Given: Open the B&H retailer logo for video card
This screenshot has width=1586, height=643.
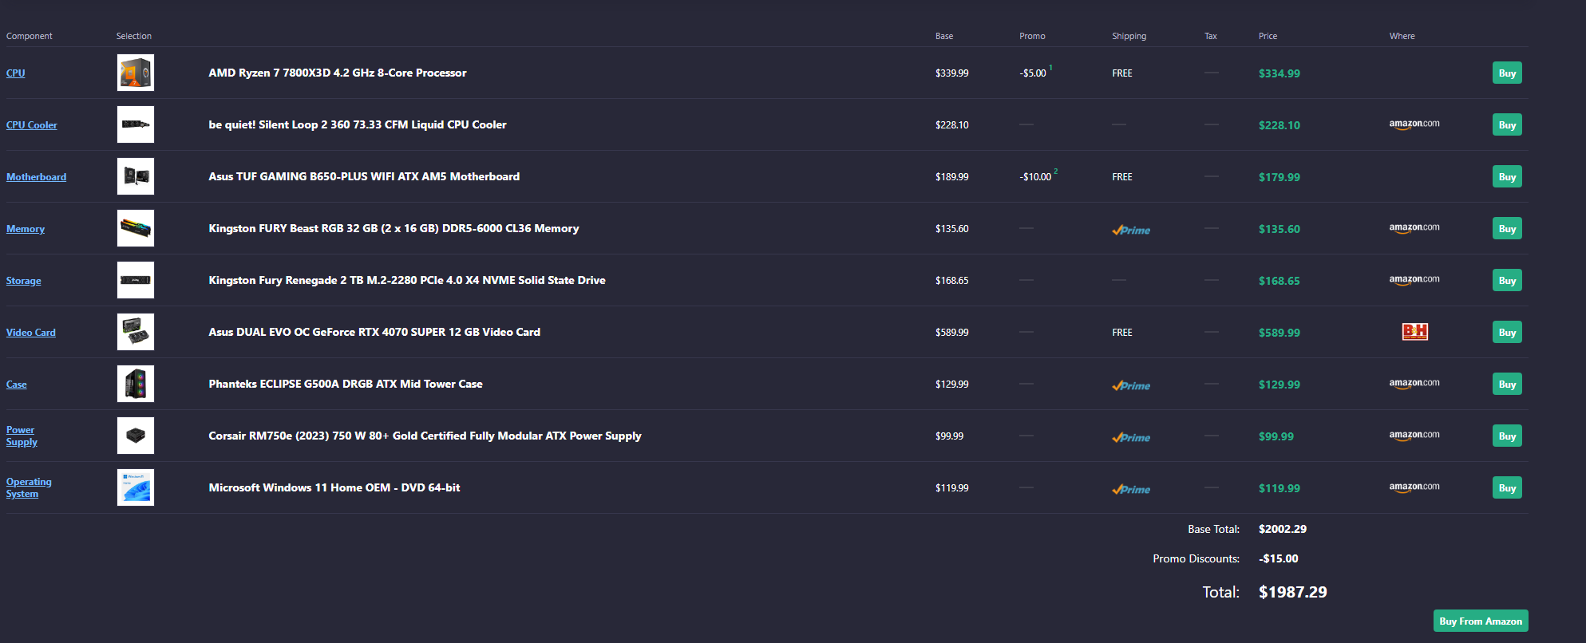Looking at the screenshot, I should pos(1414,332).
